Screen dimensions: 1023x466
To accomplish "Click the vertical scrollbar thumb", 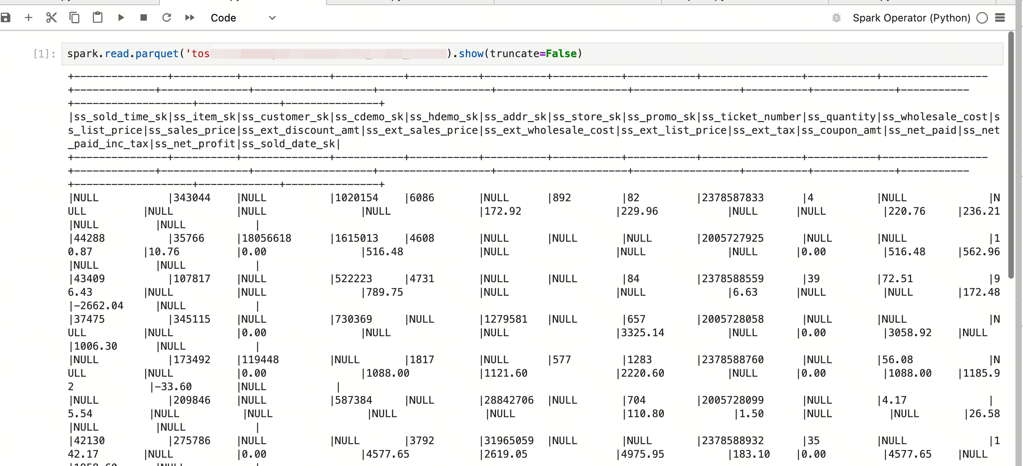I will pyautogui.click(x=1011, y=155).
